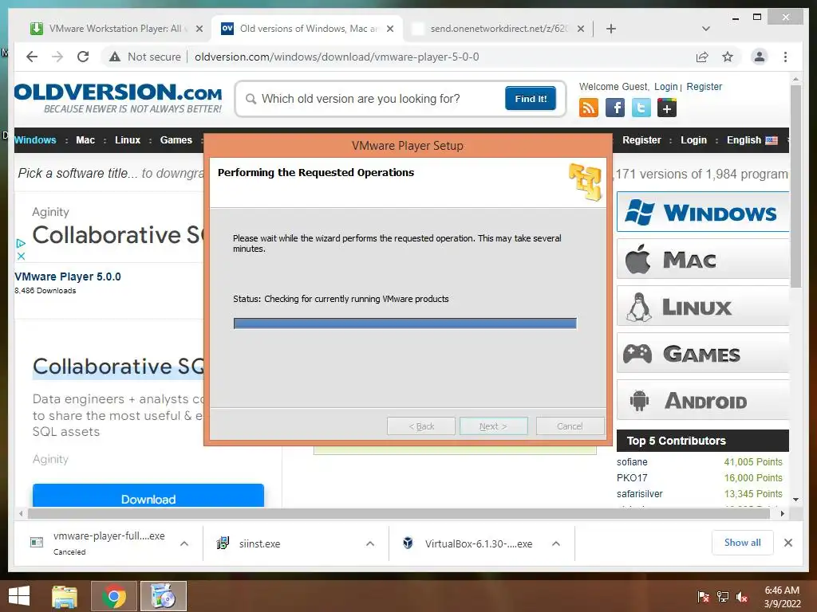817x612 pixels.
Task: Open the Linux item in the nav bar
Action: [x=128, y=140]
